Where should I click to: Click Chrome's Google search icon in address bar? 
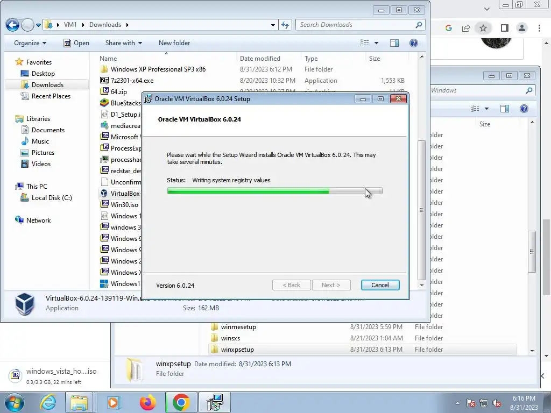click(x=448, y=28)
